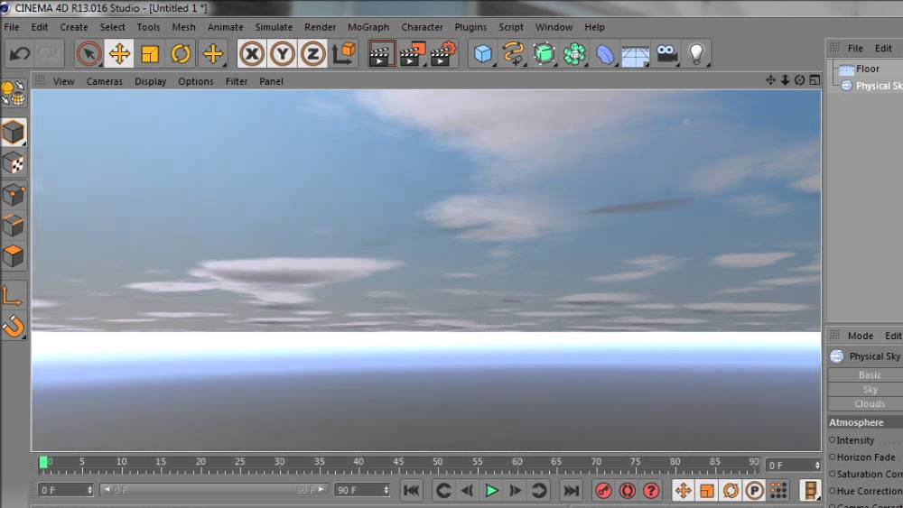Image resolution: width=903 pixels, height=508 pixels.
Task: Open the Simulate menu
Action: 274,27
